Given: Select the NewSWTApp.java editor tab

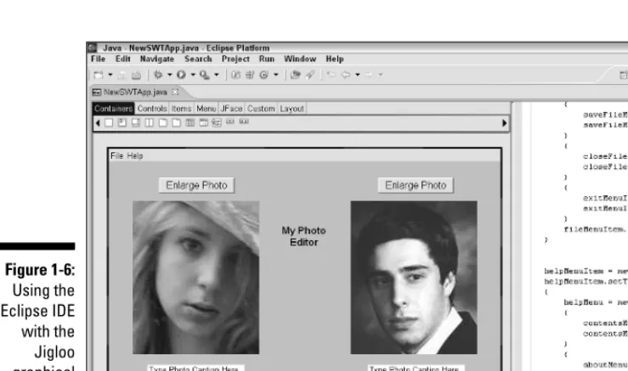Looking at the screenshot, I should [x=135, y=92].
